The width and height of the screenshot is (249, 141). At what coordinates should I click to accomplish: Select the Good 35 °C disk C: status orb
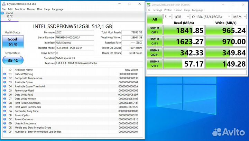click(x=2, y=13)
